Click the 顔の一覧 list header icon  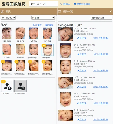point(60,12)
